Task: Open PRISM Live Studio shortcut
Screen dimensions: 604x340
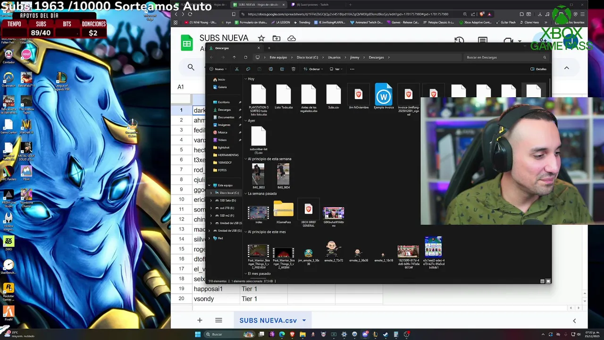Action: 8,199
